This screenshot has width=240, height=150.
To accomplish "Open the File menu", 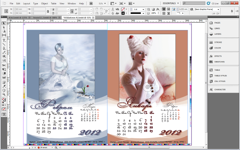I will click(12, 3).
